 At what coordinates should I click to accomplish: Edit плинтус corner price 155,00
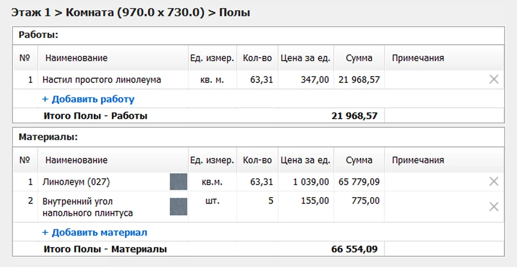306,201
